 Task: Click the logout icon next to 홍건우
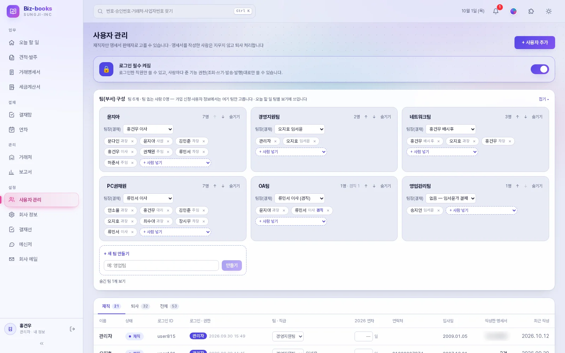[x=72, y=329]
